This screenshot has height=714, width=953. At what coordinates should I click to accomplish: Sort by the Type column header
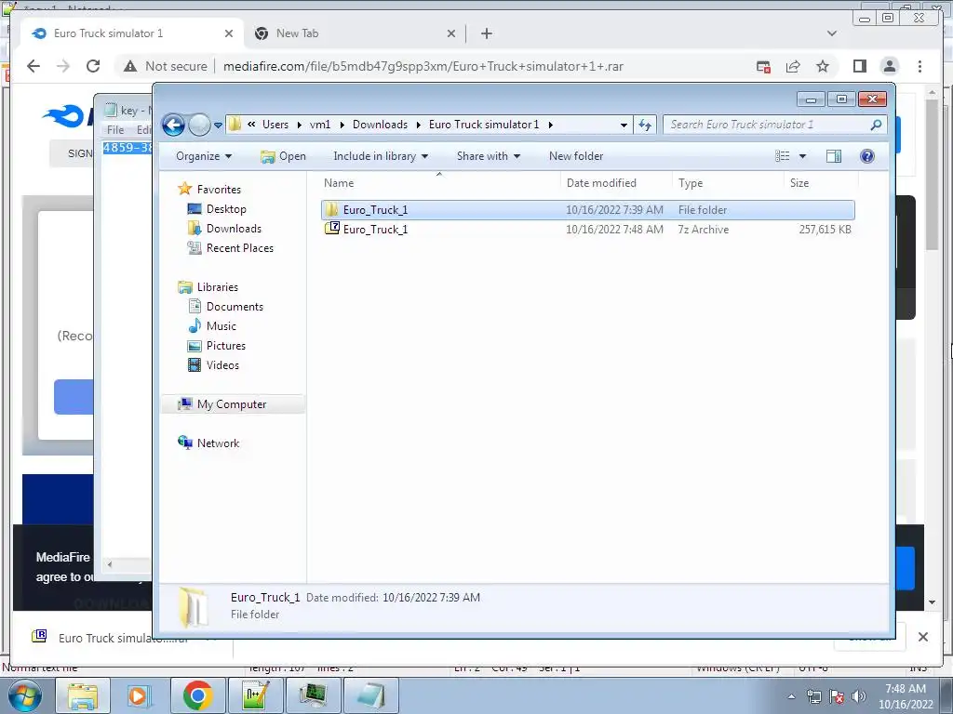click(x=691, y=183)
